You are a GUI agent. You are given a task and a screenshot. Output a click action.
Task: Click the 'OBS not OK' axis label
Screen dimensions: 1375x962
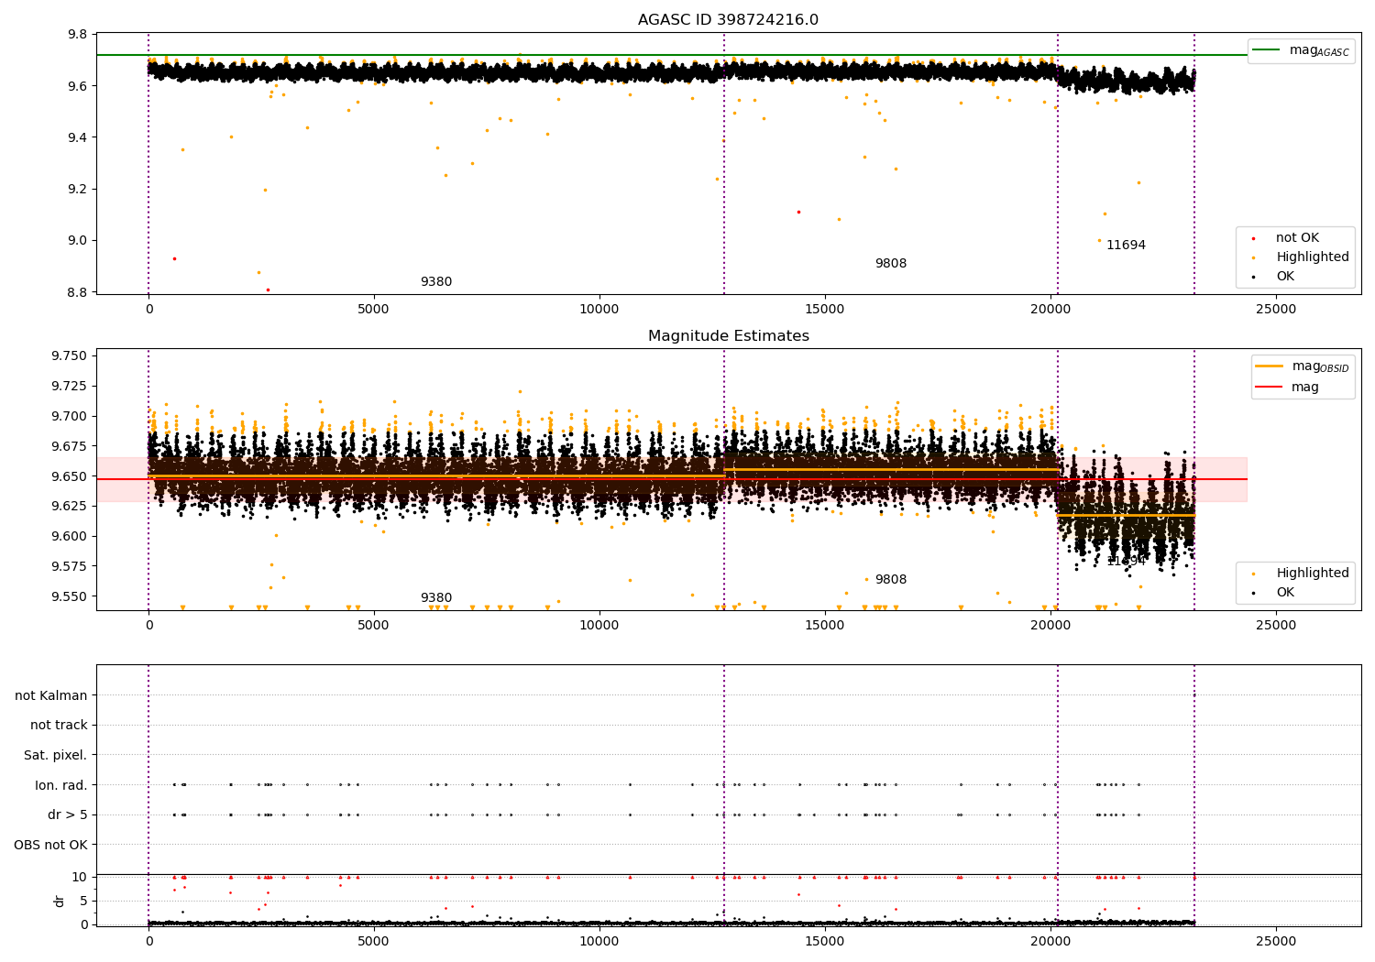(x=50, y=845)
